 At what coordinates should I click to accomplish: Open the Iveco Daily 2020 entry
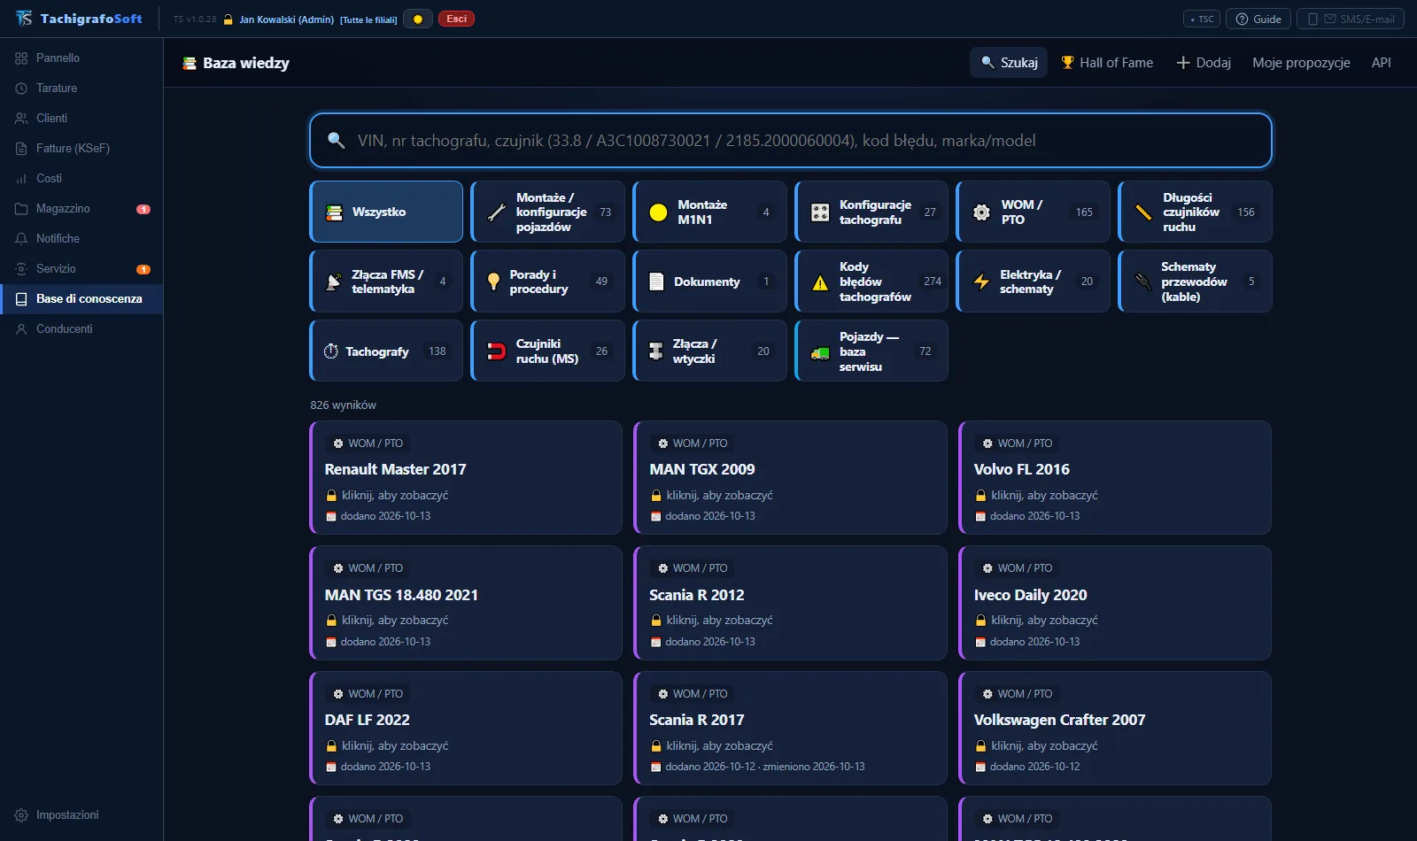1115,603
